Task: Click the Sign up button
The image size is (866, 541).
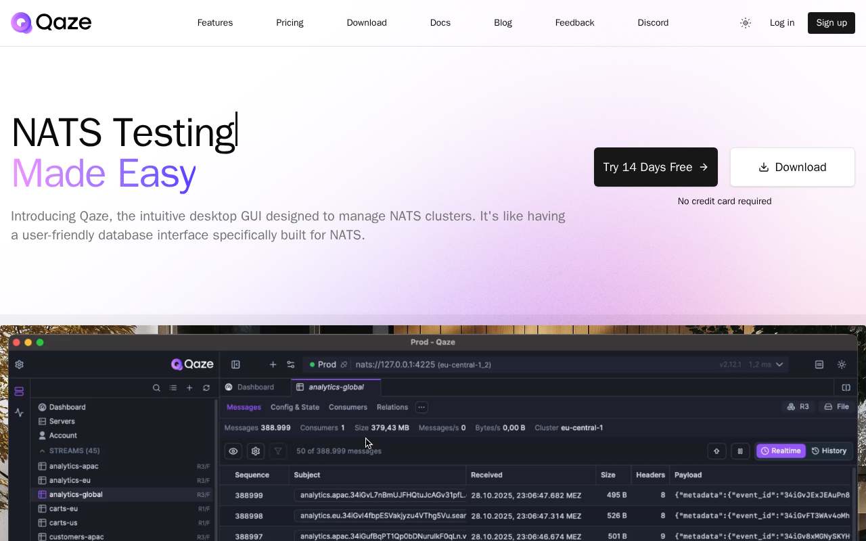Action: (831, 23)
